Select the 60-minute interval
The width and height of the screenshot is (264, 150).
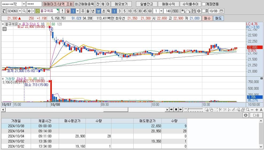pyautogui.click(x=150, y=11)
